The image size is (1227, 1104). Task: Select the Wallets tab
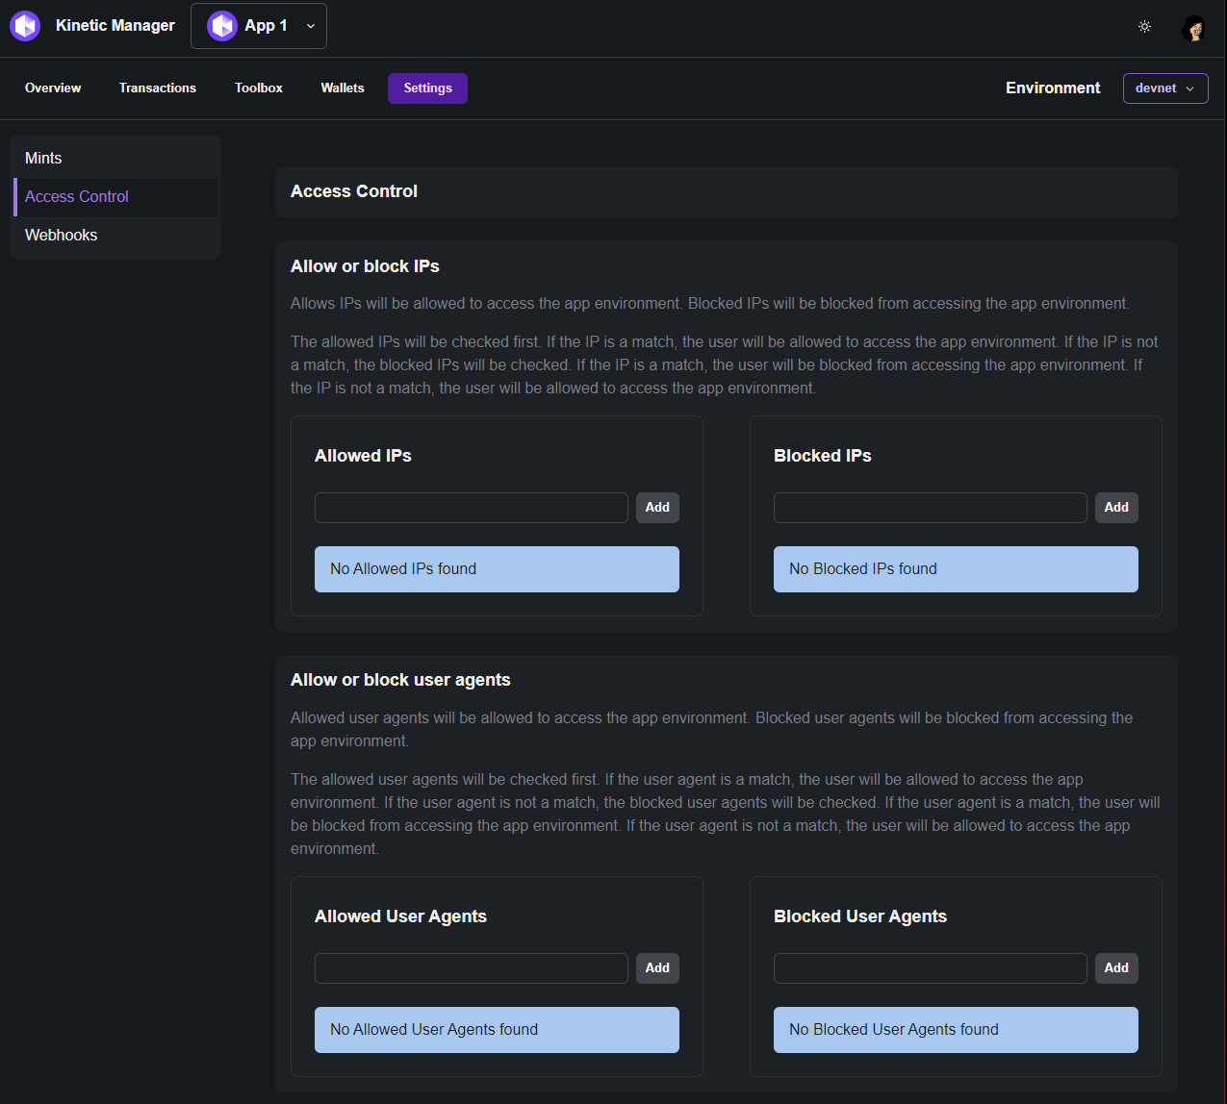pyautogui.click(x=343, y=88)
